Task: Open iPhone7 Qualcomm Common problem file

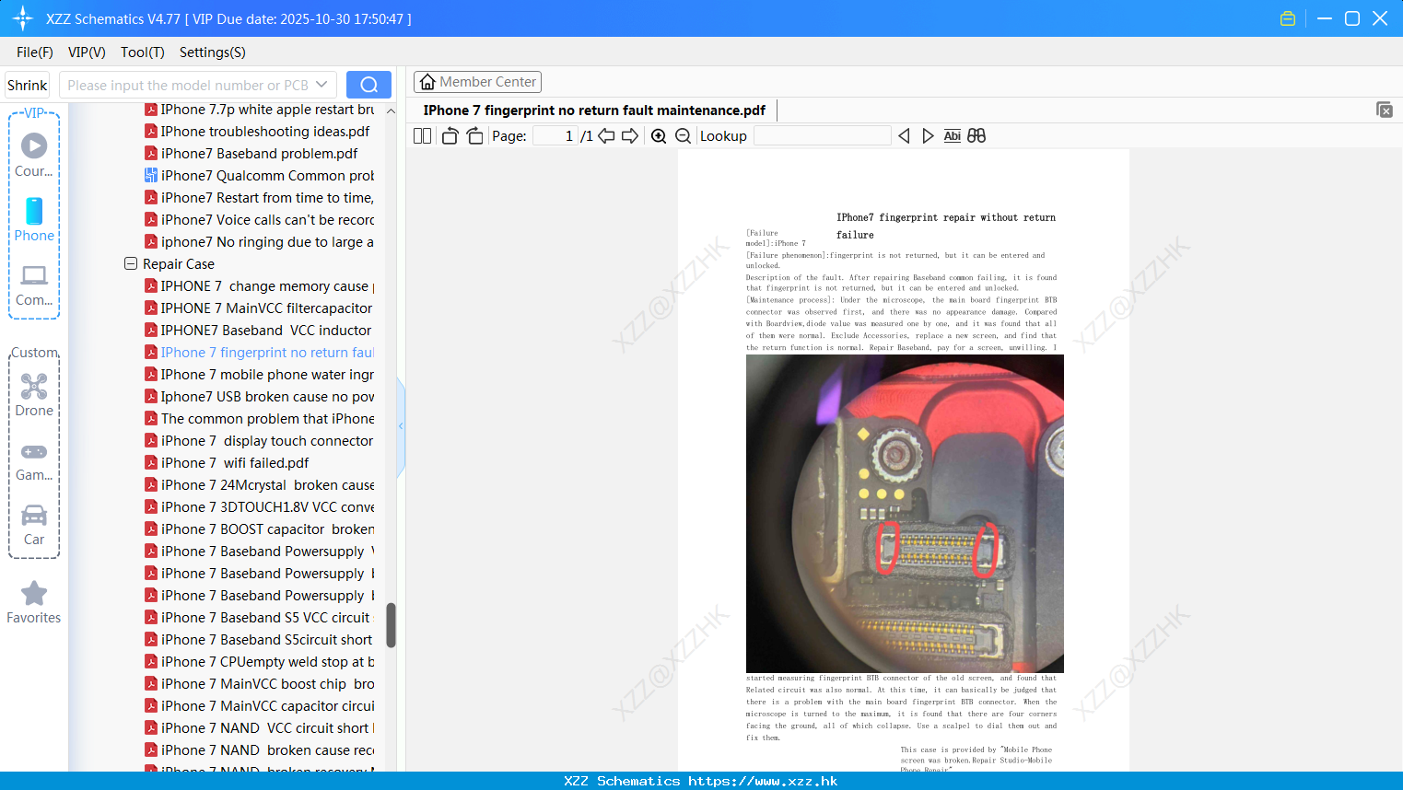Action: point(259,176)
